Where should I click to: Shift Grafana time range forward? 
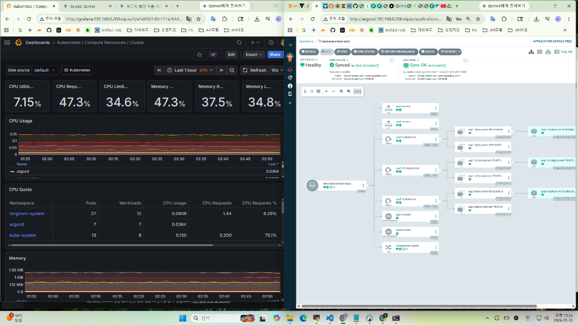(x=221, y=70)
